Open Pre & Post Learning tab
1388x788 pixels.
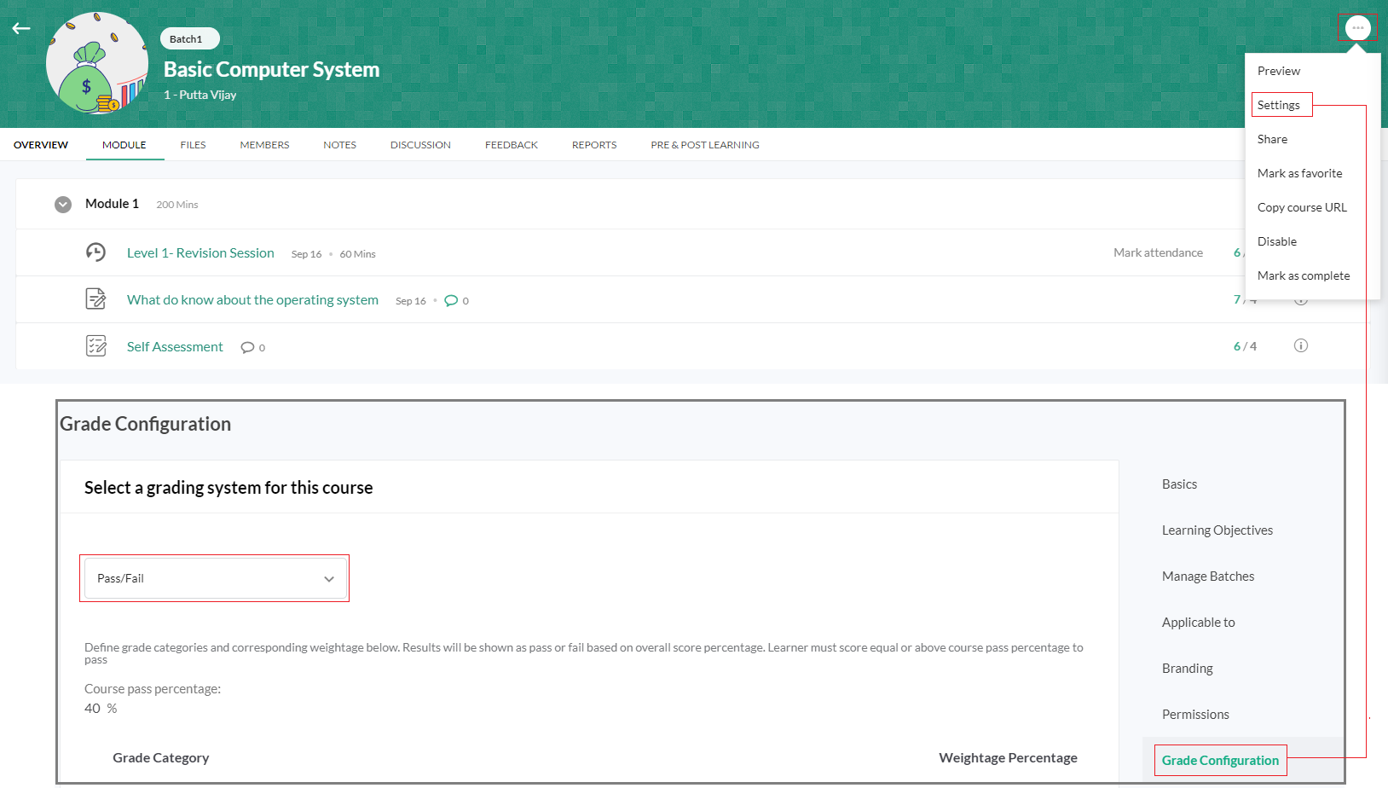(705, 145)
